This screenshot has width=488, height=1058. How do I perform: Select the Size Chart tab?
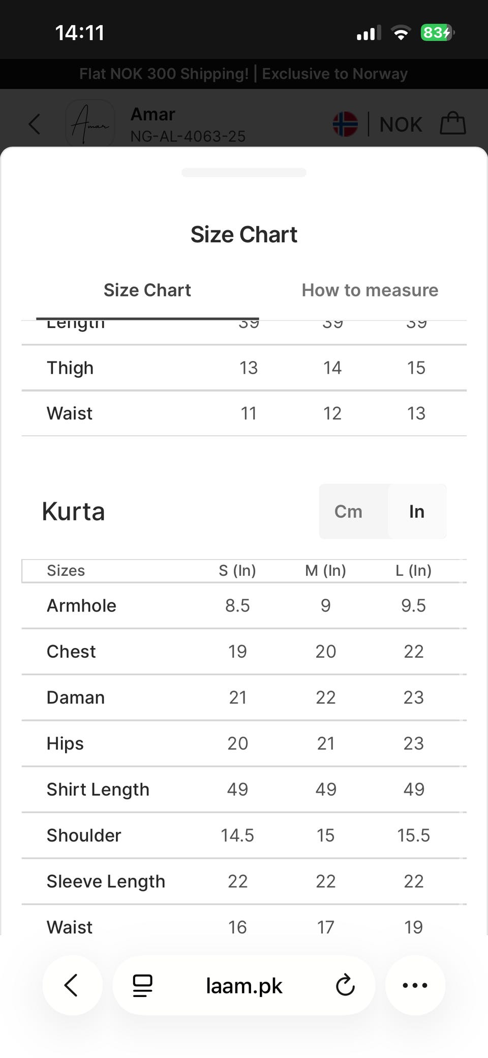point(147,290)
